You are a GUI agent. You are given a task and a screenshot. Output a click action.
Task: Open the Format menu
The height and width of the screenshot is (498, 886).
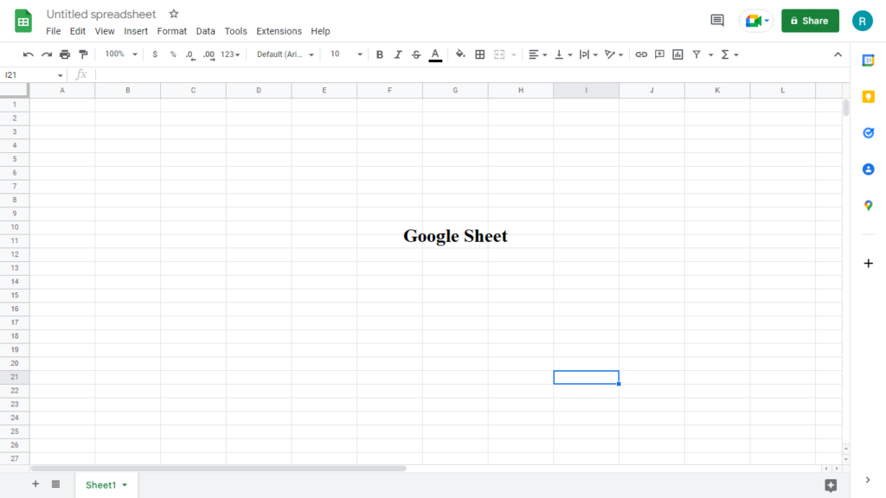(x=172, y=31)
